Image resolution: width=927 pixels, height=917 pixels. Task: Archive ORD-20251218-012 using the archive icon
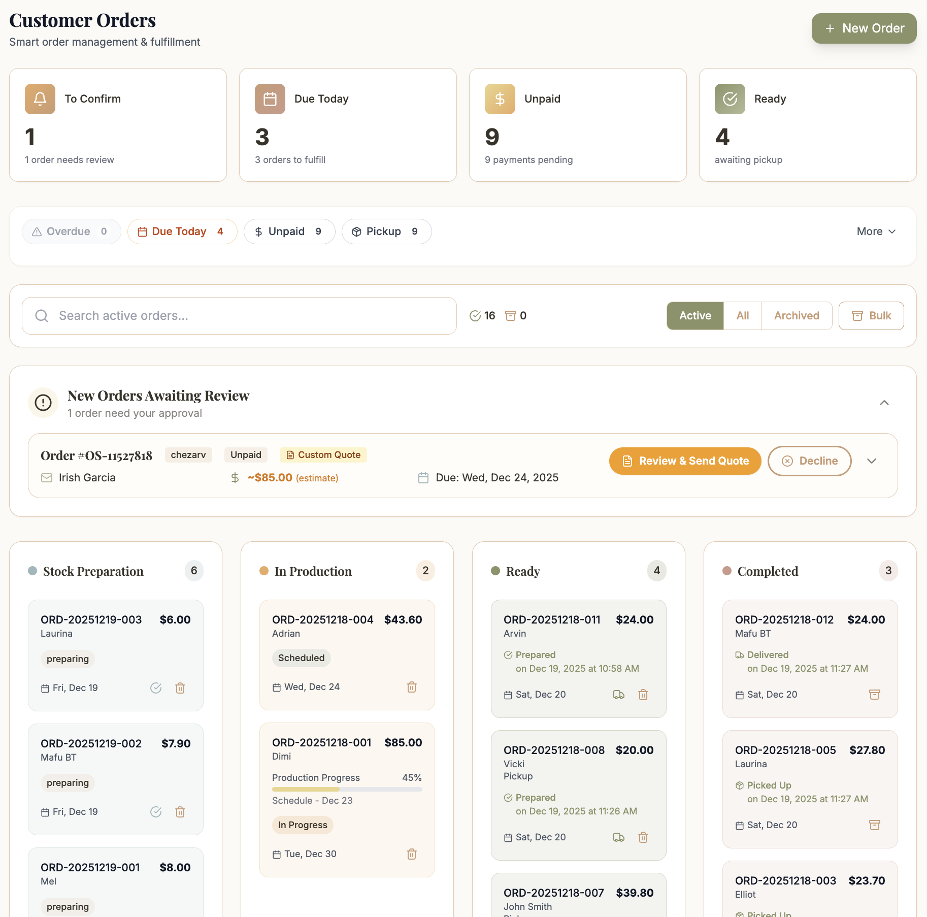click(x=874, y=695)
